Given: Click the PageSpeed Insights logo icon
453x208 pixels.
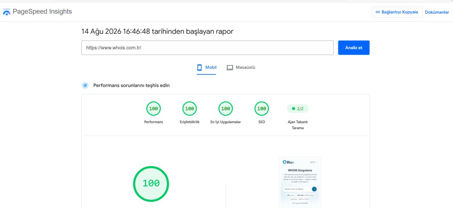Looking at the screenshot, I should pyautogui.click(x=7, y=12).
